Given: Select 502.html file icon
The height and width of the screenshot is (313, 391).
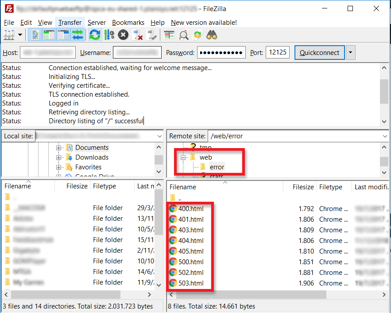Looking at the screenshot, I should pyautogui.click(x=173, y=273).
